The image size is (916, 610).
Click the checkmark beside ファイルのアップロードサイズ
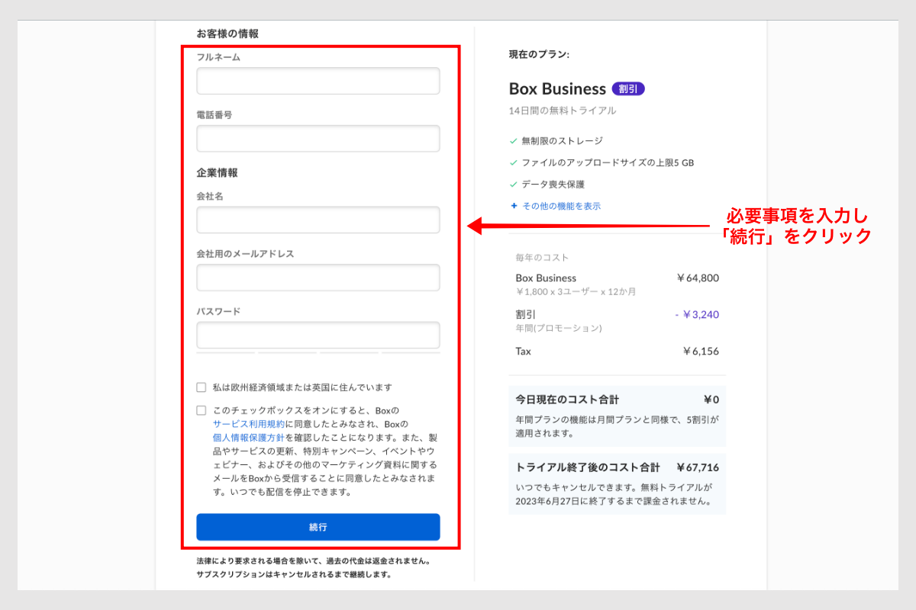pos(514,162)
